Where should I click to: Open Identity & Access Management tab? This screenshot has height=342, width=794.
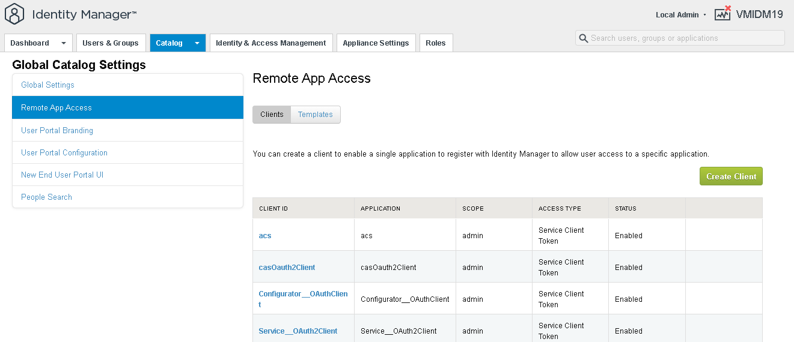271,43
